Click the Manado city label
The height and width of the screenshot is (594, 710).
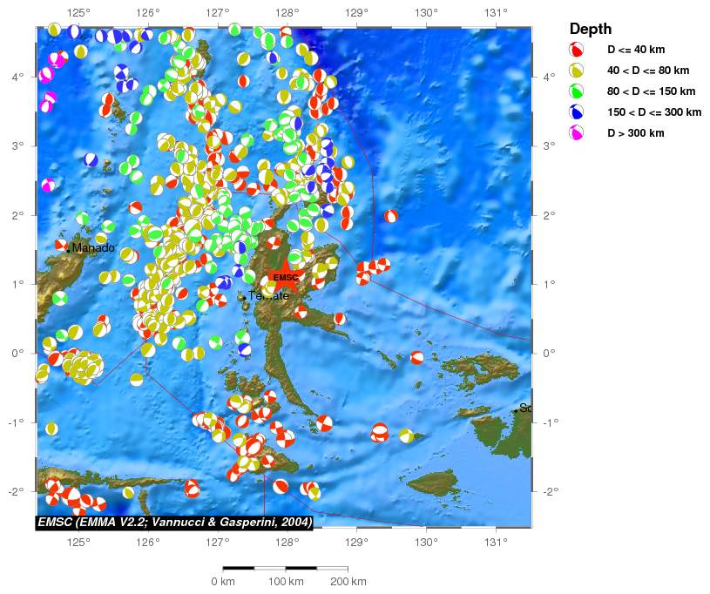[93, 248]
